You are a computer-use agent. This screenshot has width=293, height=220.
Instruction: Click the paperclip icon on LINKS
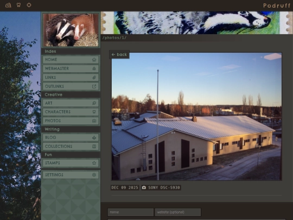point(94,78)
